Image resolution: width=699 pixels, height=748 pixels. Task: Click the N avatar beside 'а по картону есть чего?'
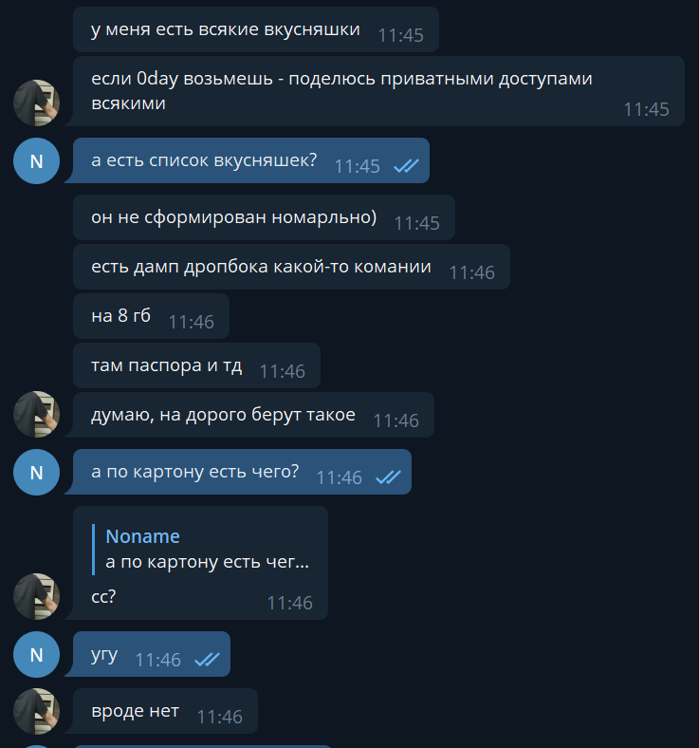click(x=36, y=473)
